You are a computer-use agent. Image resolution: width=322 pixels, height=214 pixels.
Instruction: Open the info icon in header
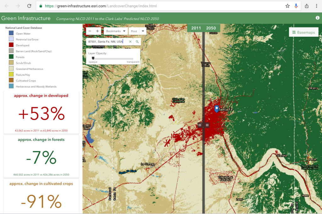(317, 18)
